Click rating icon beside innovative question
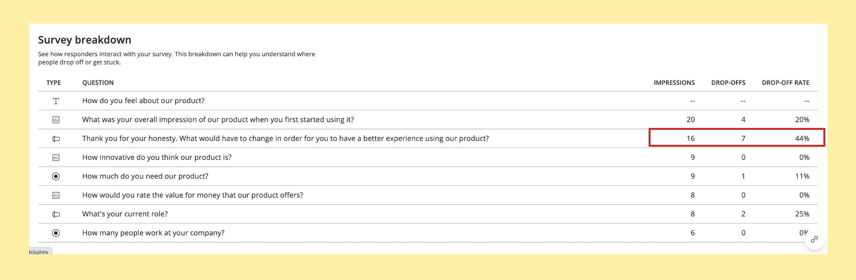 click(x=56, y=157)
